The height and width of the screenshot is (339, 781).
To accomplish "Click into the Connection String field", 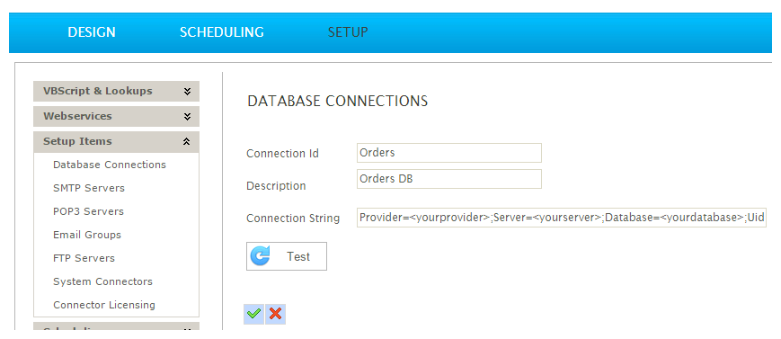I will [562, 218].
